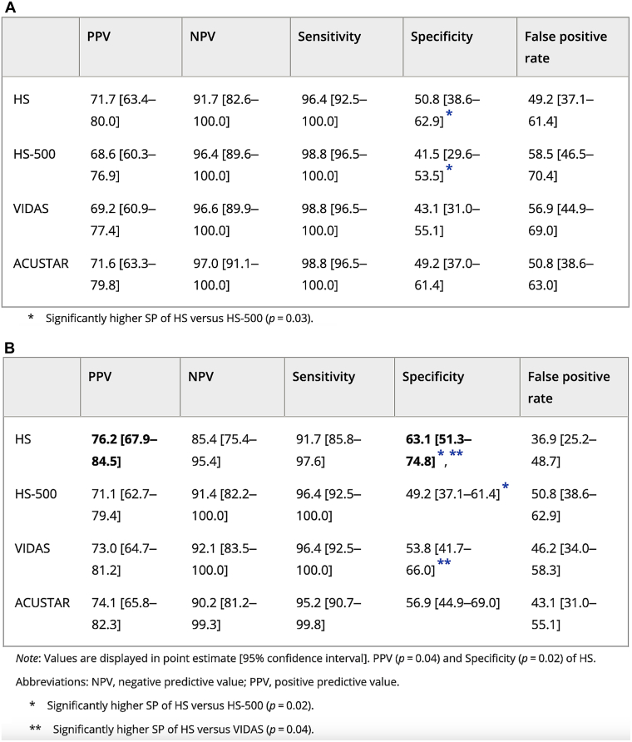
Task: Click the double asterisk after bold HS specificity 74.8
Action: pyautogui.click(x=456, y=453)
